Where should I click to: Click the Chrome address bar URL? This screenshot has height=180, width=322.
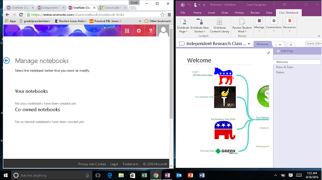click(78, 15)
